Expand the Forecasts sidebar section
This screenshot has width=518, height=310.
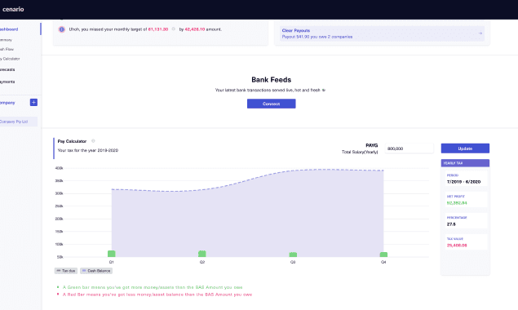tap(7, 69)
